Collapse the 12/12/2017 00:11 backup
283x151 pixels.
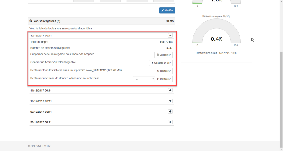pos(170,35)
